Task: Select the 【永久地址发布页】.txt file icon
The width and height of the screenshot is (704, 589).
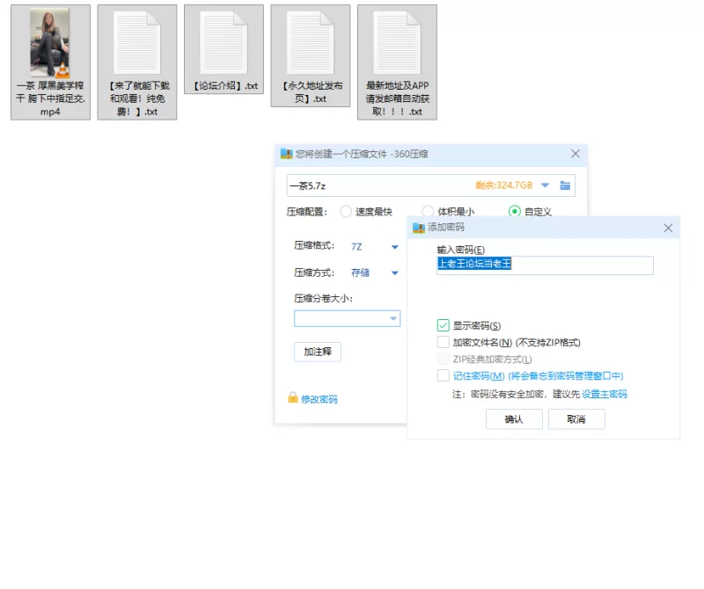Action: pyautogui.click(x=311, y=42)
